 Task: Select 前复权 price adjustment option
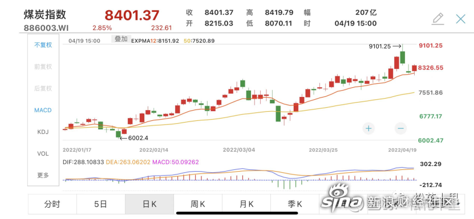tap(43, 67)
